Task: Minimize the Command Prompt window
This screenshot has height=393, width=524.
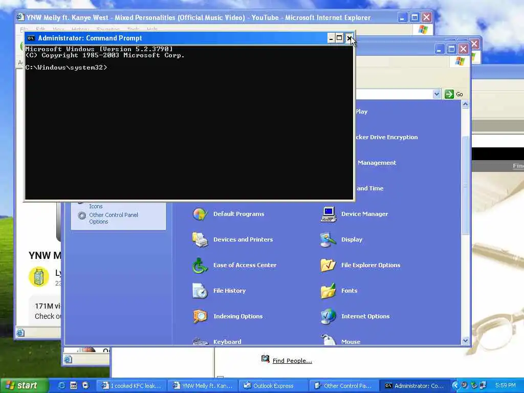Action: 331,38
